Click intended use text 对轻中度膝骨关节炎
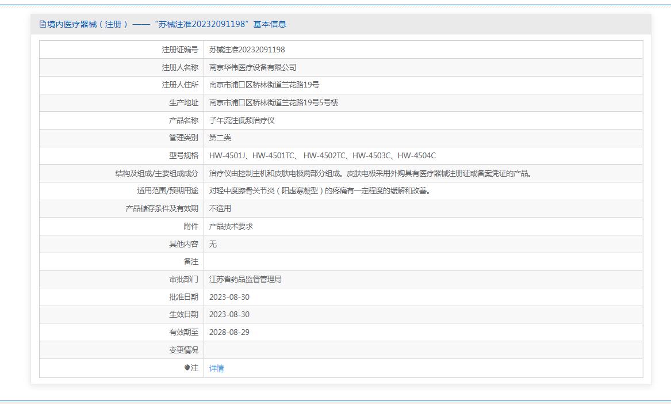 (320, 190)
